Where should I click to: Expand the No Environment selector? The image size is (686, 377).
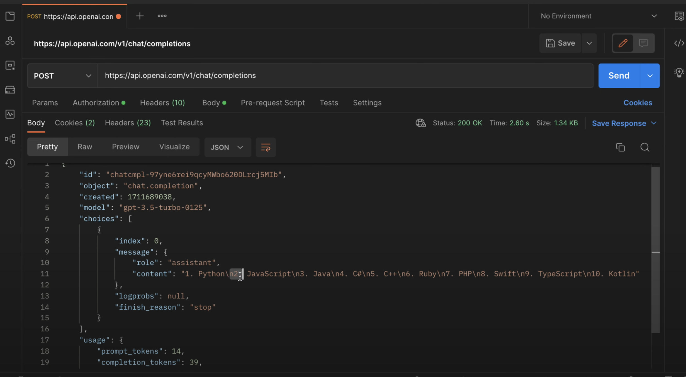click(x=598, y=16)
